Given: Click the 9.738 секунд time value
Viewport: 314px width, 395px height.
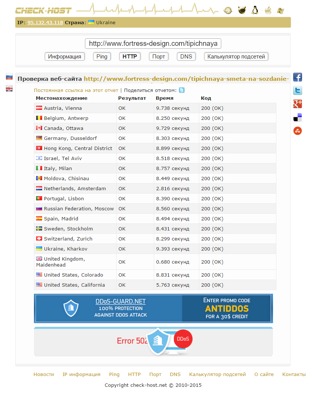Looking at the screenshot, I should [x=172, y=108].
